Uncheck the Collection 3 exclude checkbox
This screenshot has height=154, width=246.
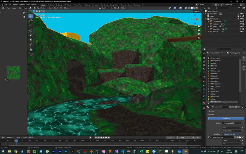238,19
